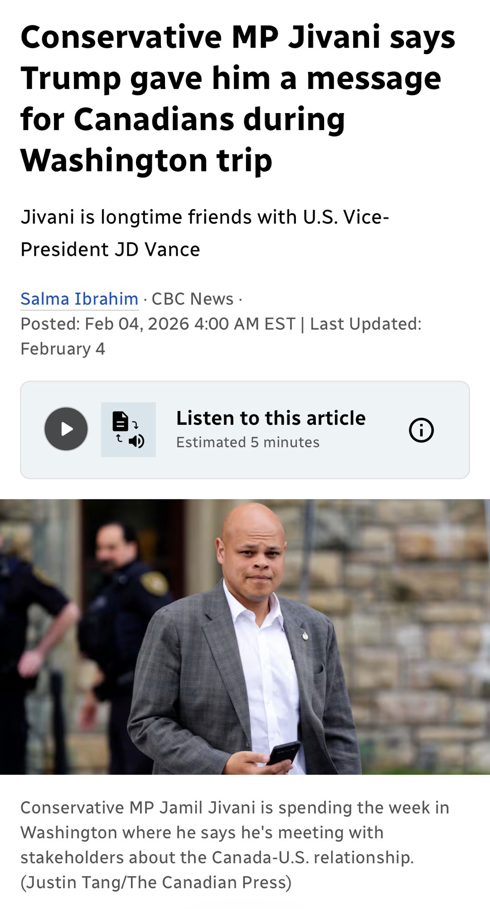Open author Salma Ibrahim's profile link
Screen dimensions: 490x909
point(80,299)
